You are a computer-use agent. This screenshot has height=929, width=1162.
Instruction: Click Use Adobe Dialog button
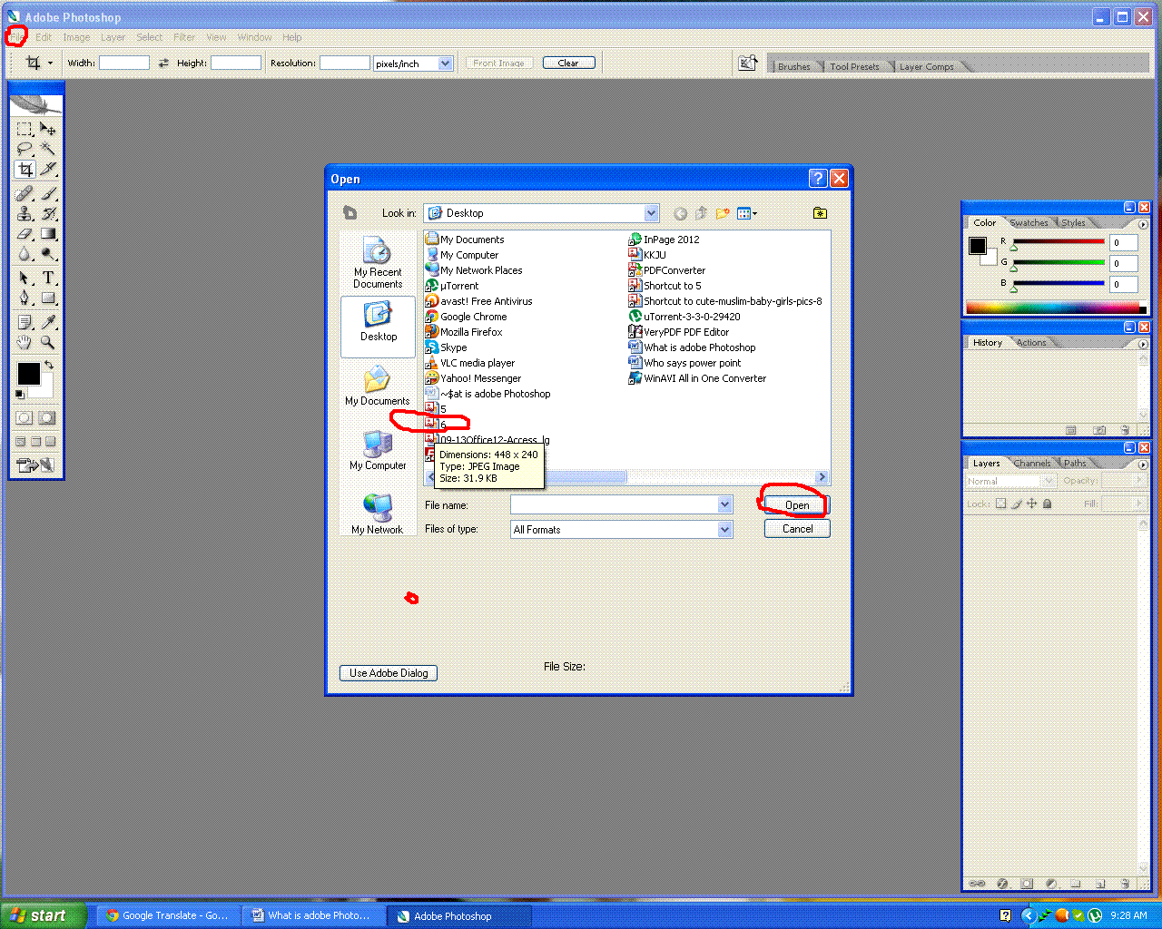(389, 673)
